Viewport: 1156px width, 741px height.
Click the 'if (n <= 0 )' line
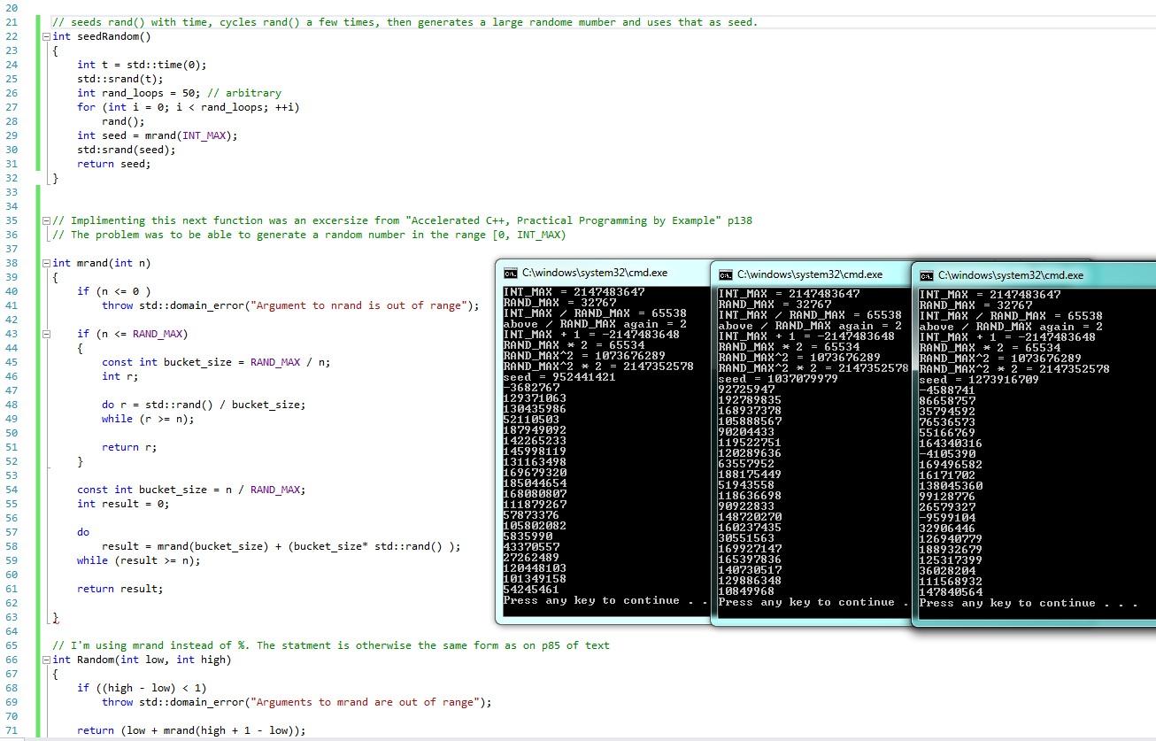coord(114,291)
